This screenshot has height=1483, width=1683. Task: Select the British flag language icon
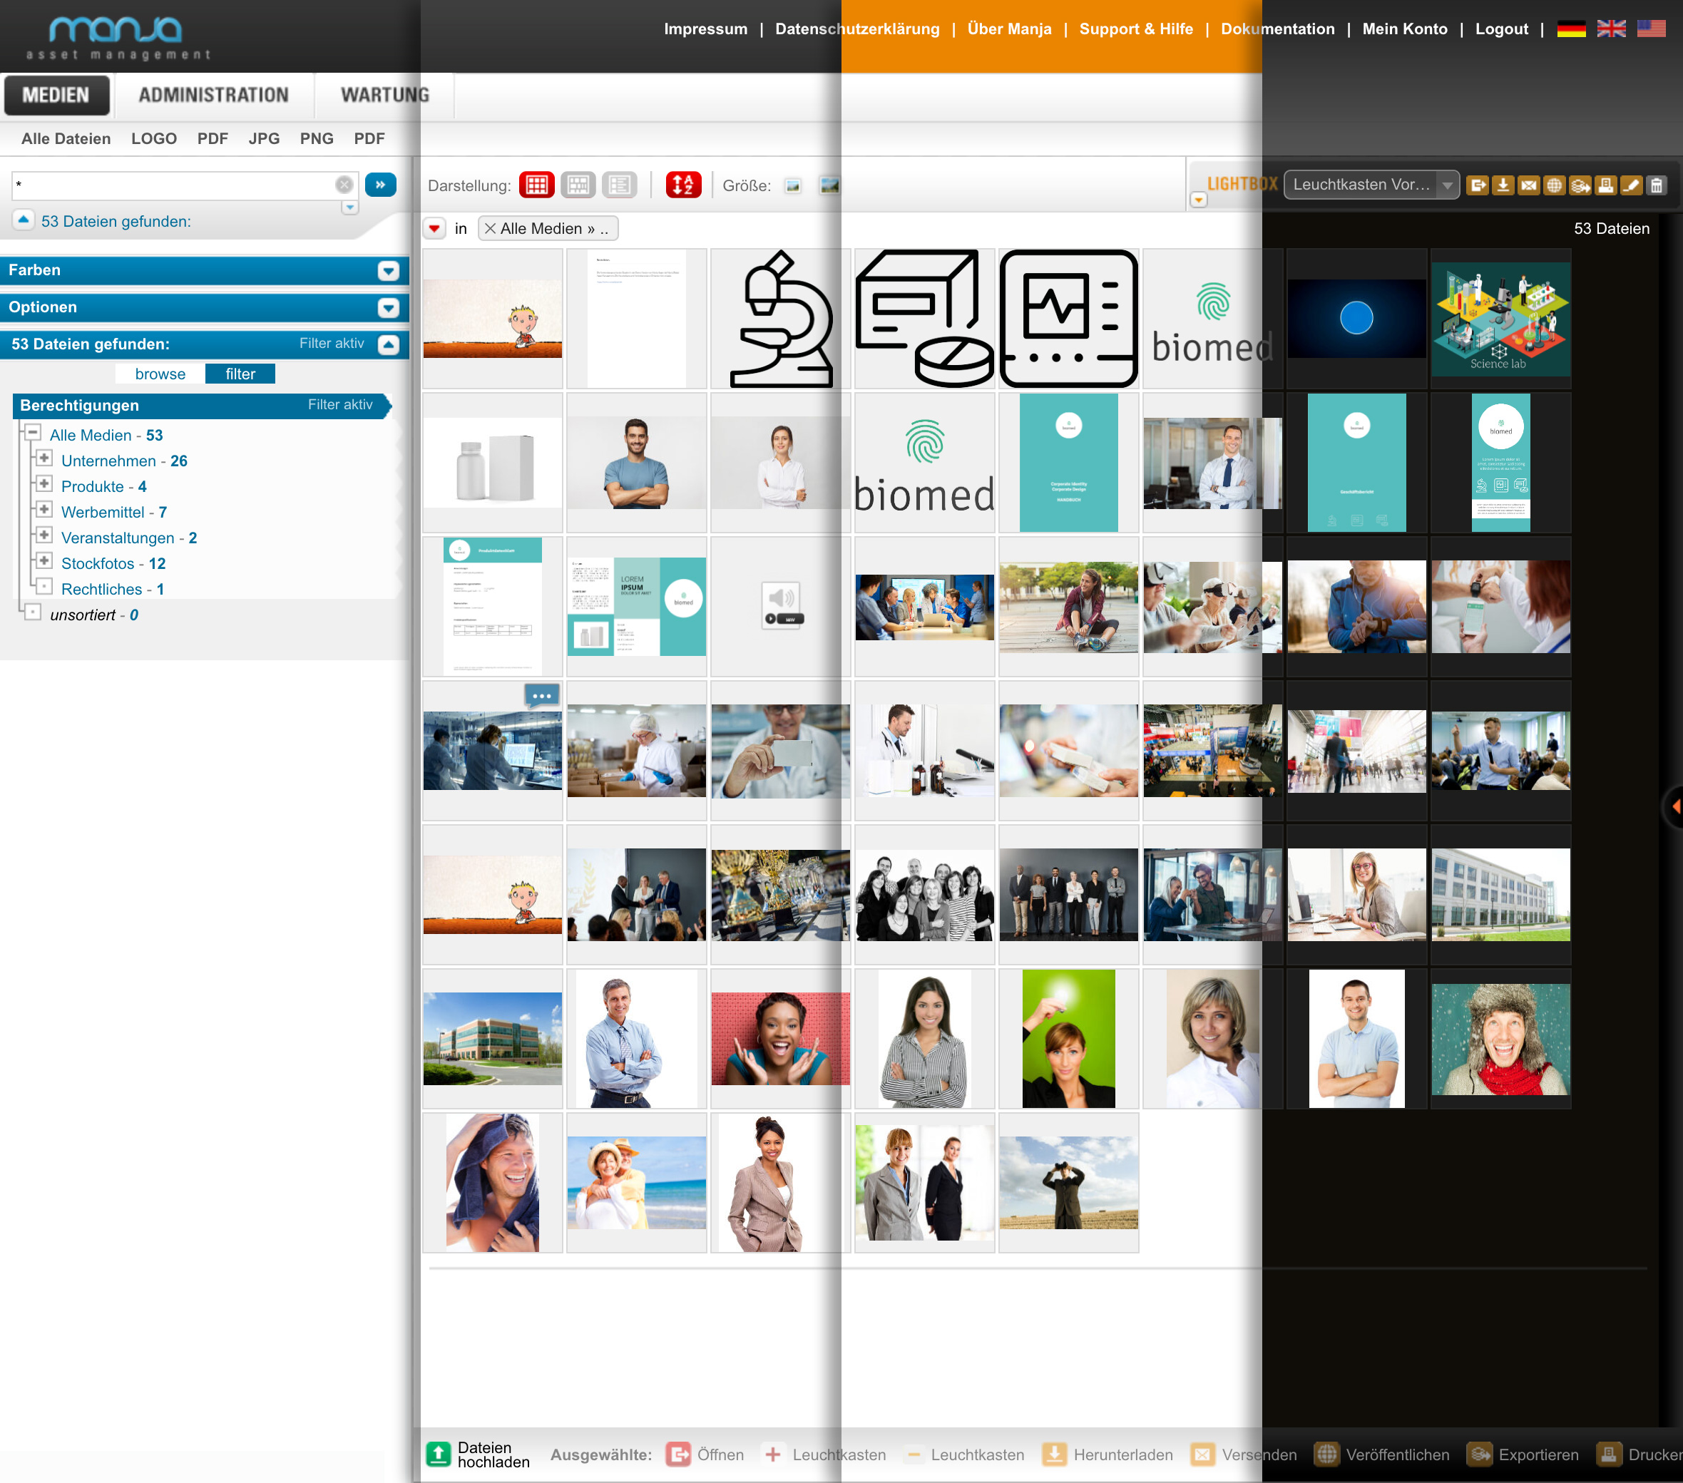click(x=1610, y=29)
